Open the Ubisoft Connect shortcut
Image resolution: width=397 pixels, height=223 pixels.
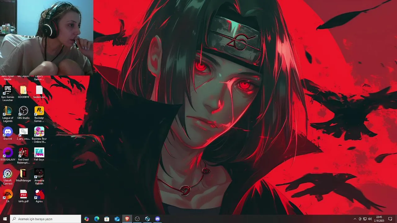pos(8,177)
